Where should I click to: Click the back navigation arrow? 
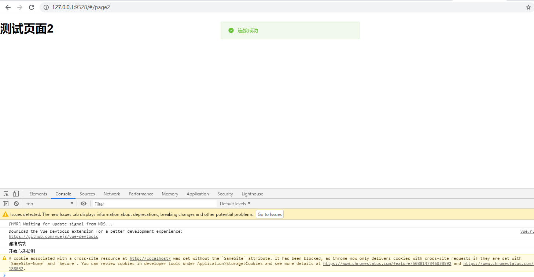coord(8,7)
